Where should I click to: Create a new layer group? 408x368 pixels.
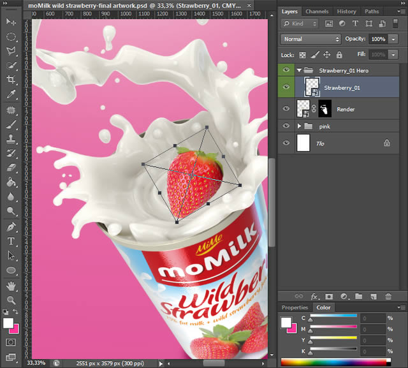pyautogui.click(x=359, y=296)
